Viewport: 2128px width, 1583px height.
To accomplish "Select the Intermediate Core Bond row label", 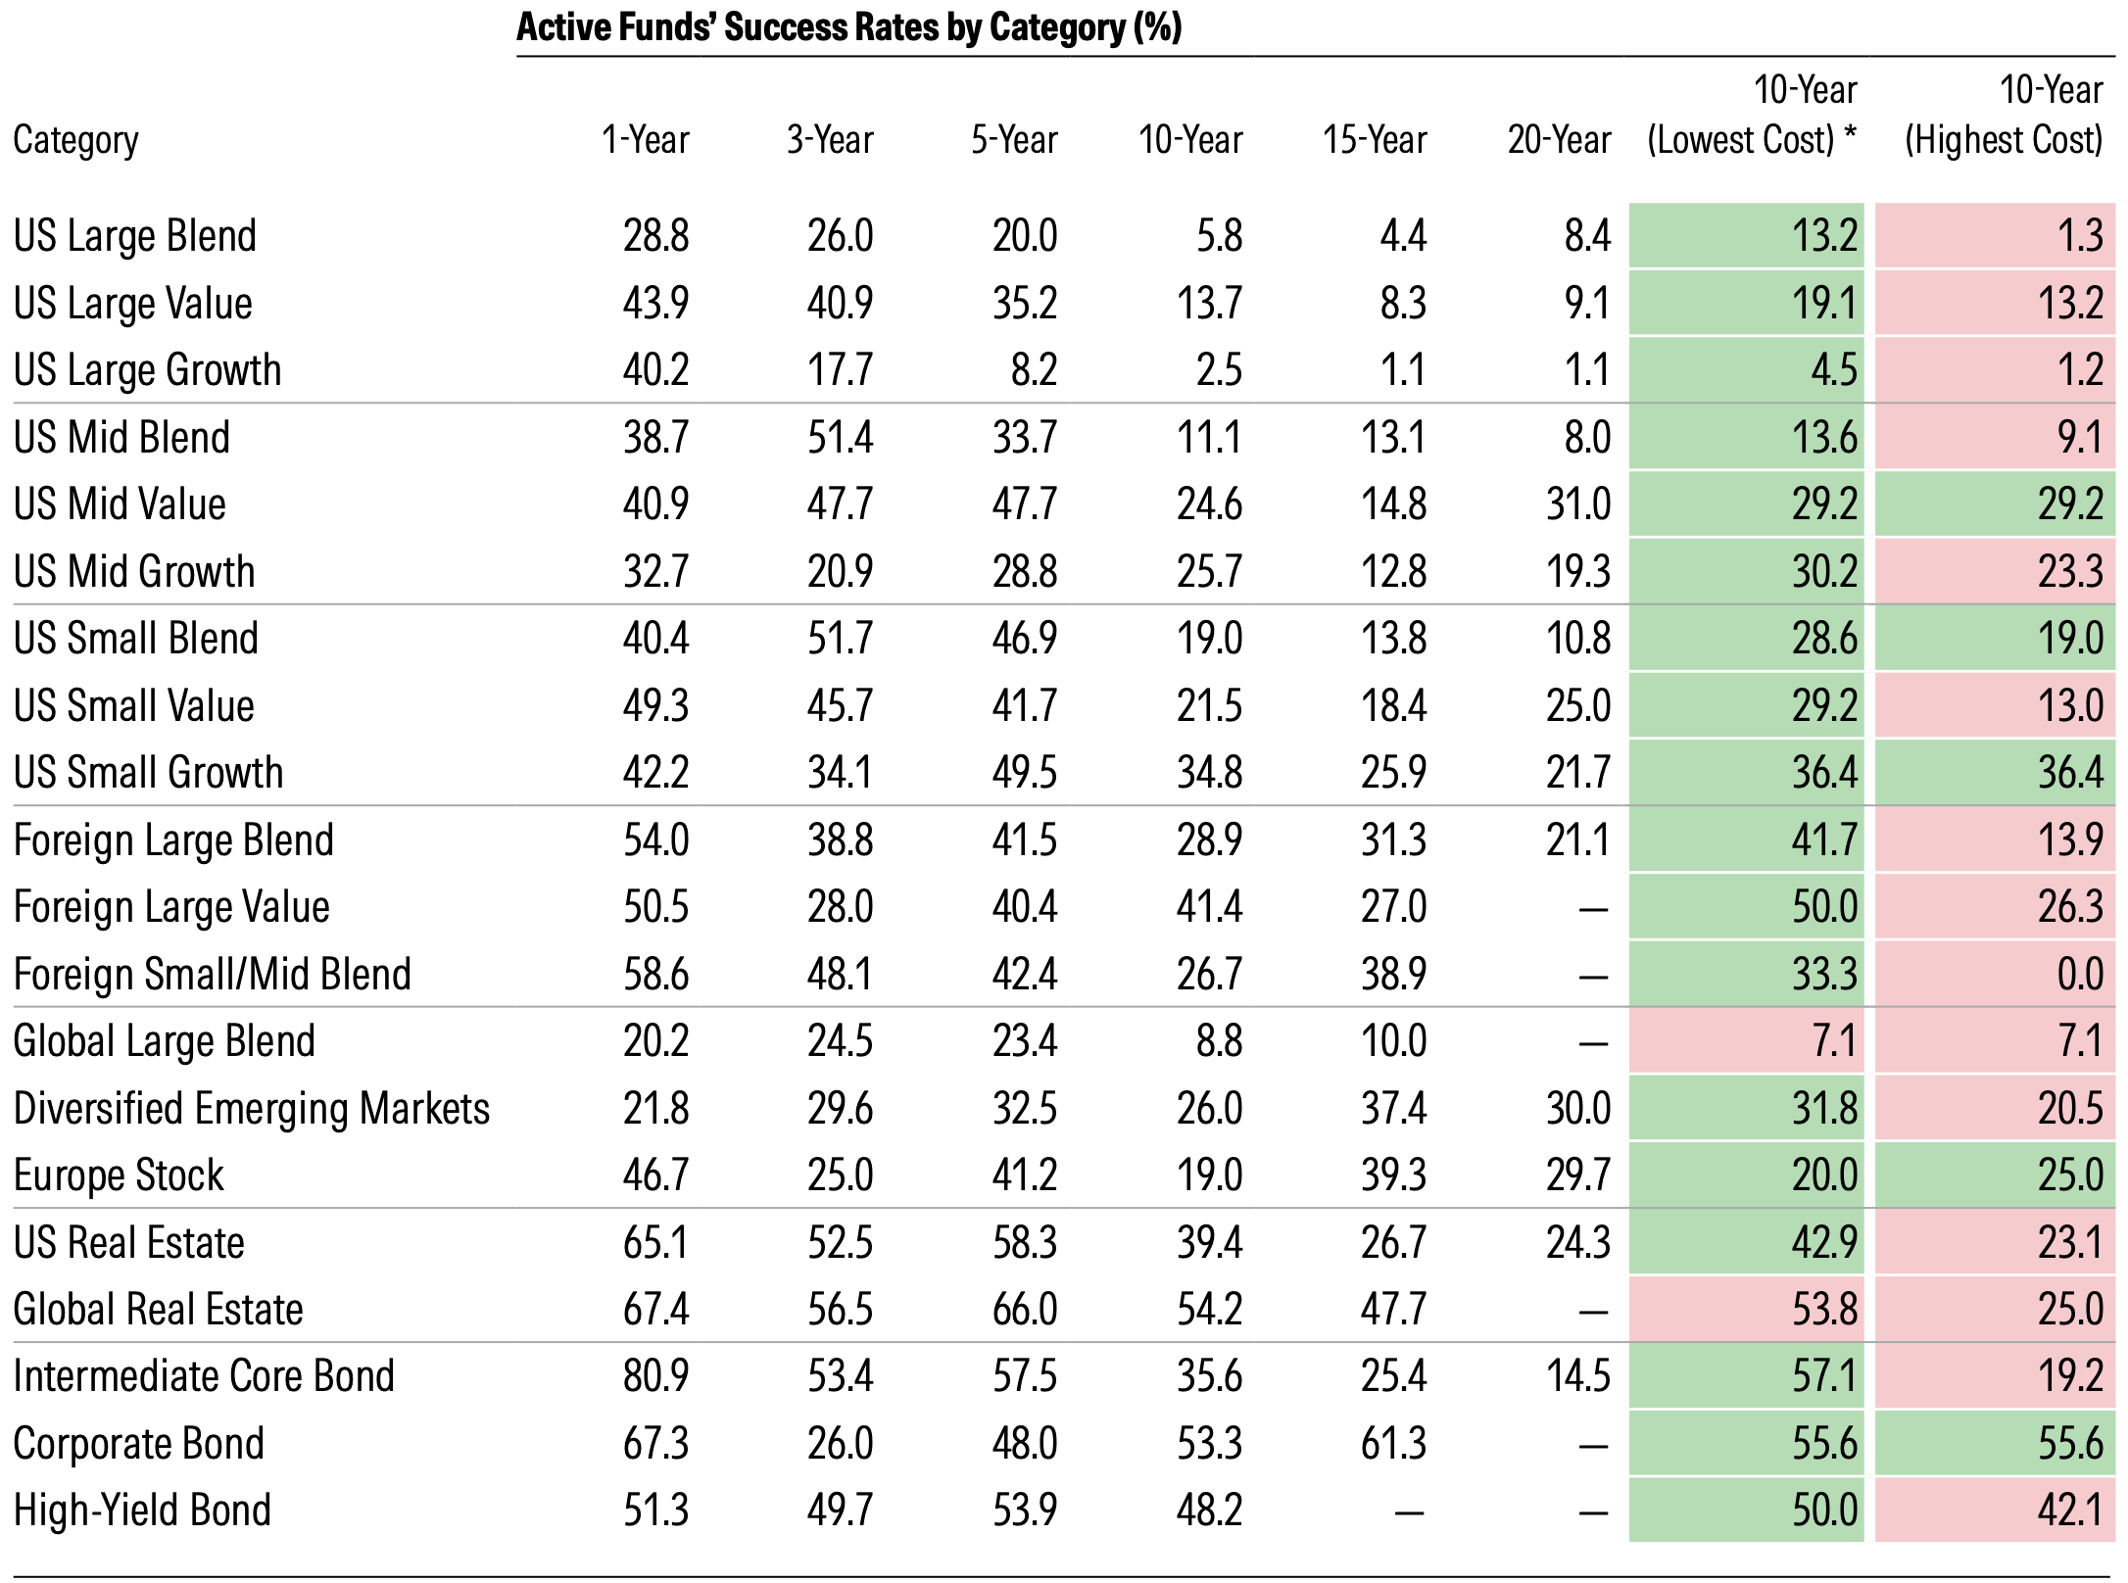I will tap(204, 1376).
